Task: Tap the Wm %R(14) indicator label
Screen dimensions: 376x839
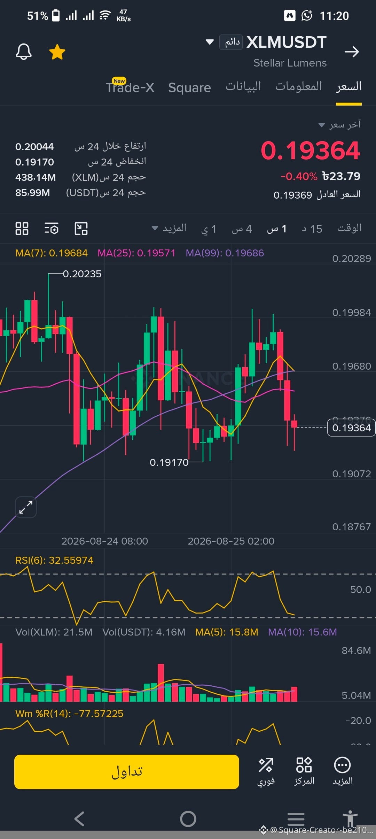Action: [x=69, y=714]
